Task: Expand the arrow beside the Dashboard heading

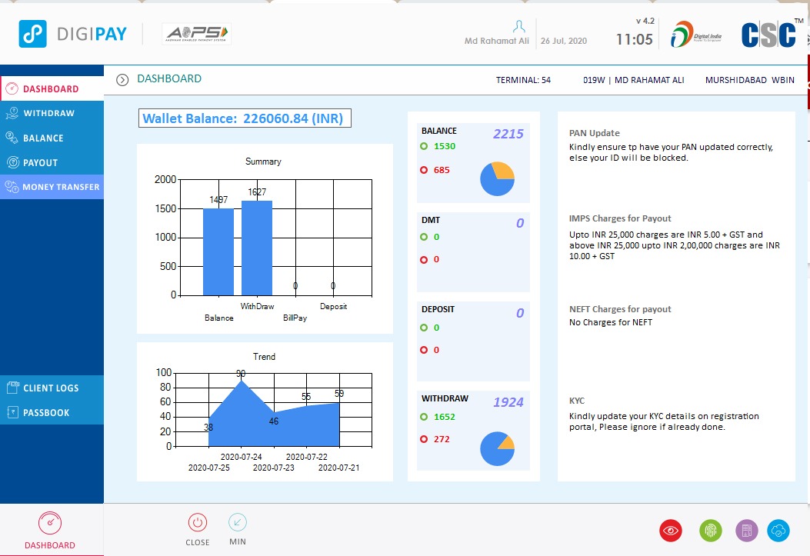Action: point(122,79)
